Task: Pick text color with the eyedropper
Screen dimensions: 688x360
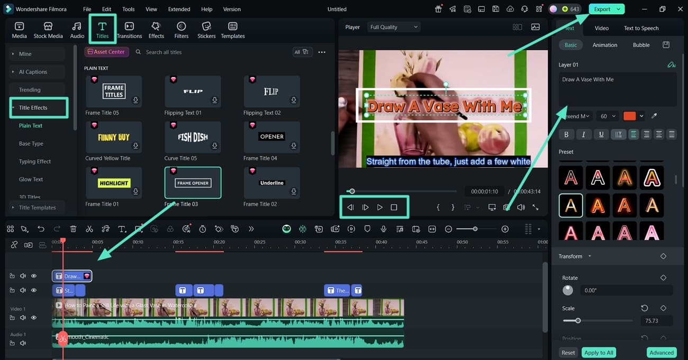Action: point(654,116)
